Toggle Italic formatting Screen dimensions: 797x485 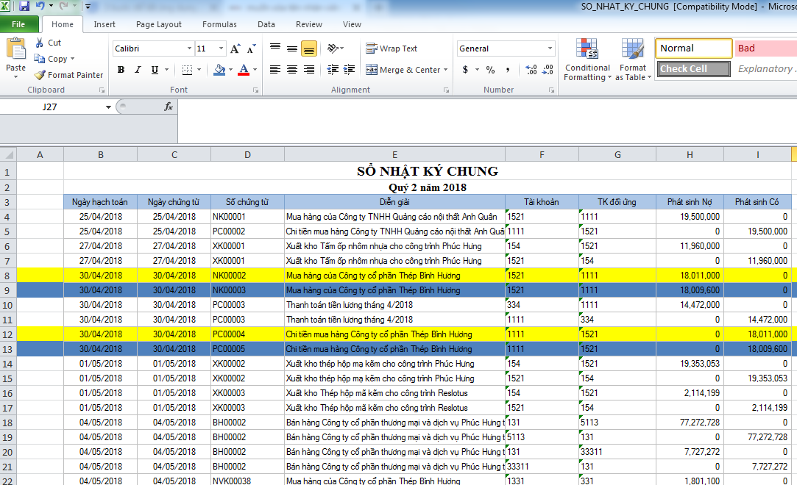[x=138, y=70]
